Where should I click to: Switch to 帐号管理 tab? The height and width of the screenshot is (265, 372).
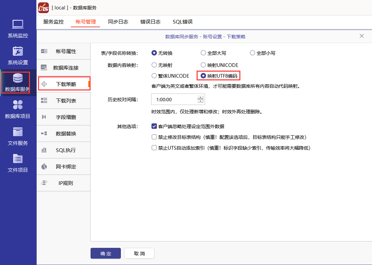coord(86,22)
